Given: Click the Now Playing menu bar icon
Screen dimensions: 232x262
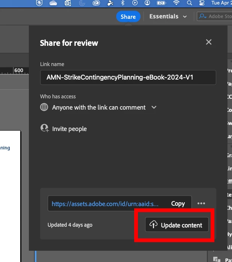Looking at the screenshot, I should [135, 3].
